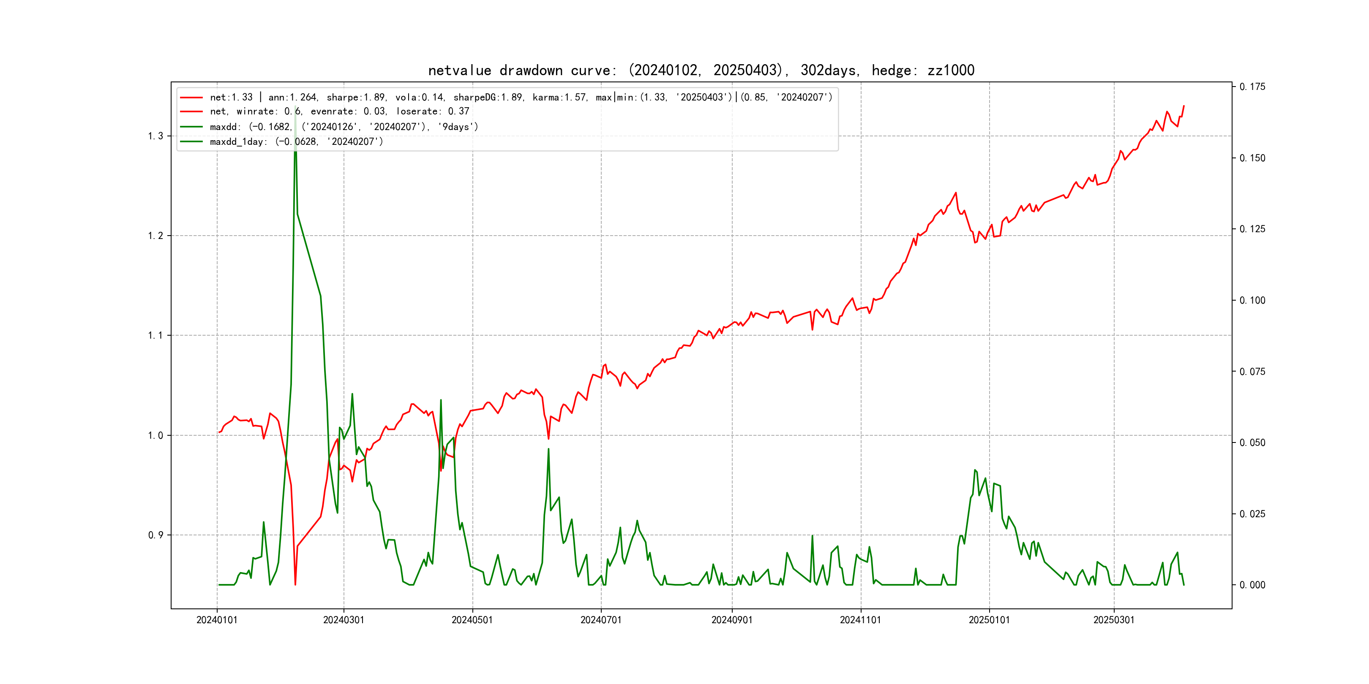
Task: Click the green swatch beside 'maxdd:' legend entry
Action: click(x=191, y=127)
